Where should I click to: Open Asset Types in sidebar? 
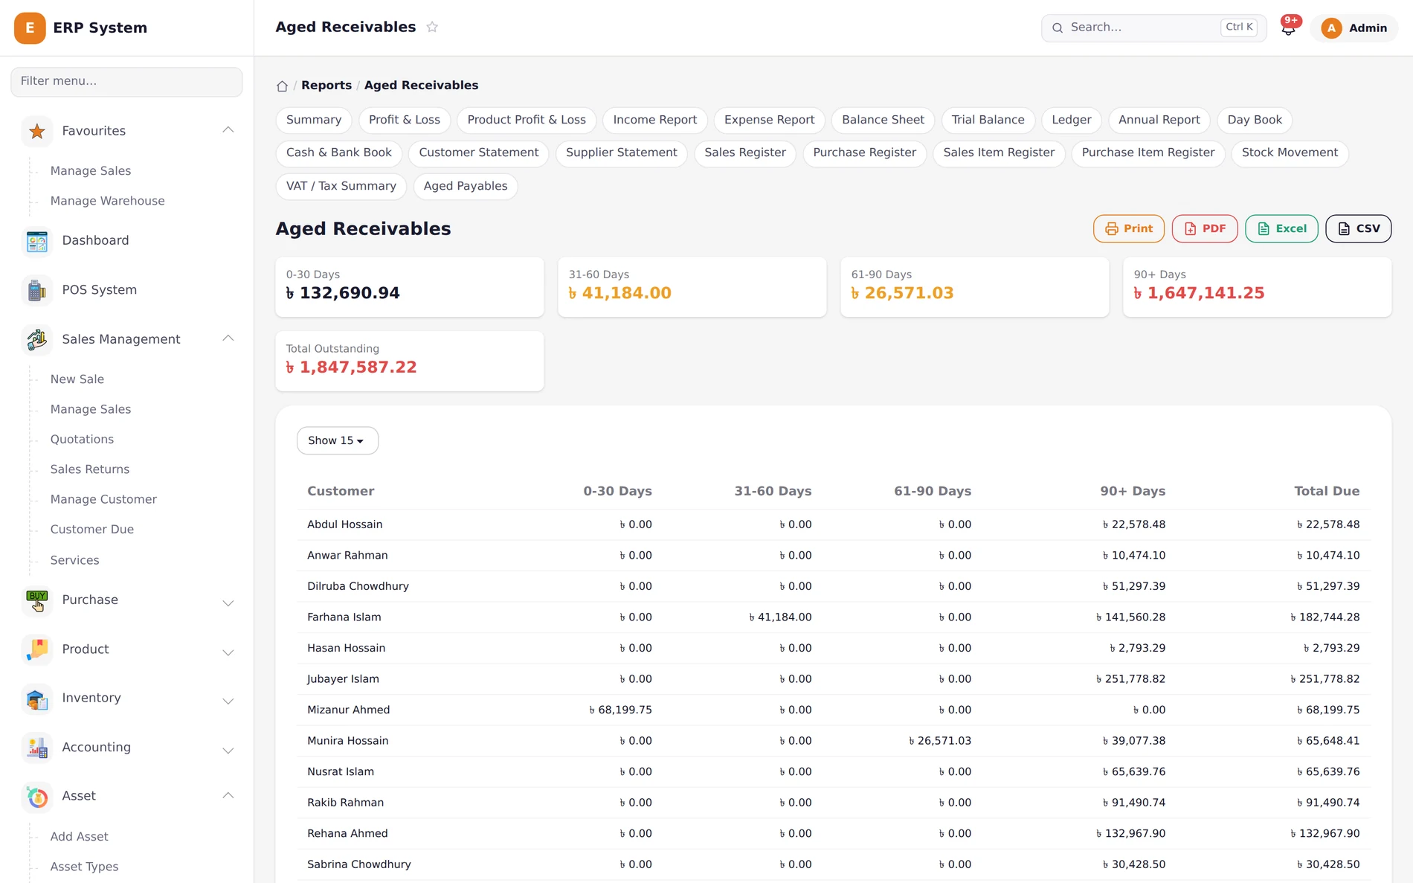click(x=84, y=867)
